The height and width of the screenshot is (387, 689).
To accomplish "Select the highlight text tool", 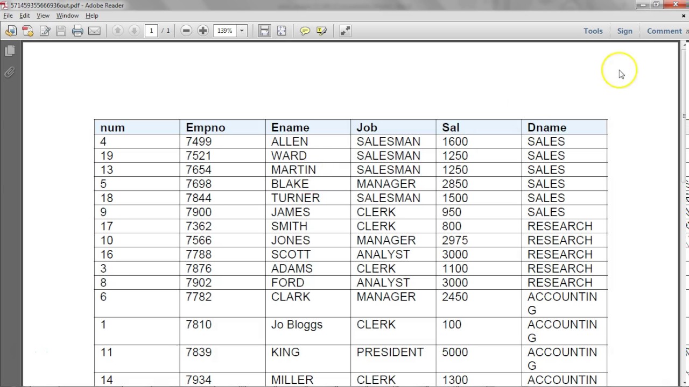I will pos(322,31).
